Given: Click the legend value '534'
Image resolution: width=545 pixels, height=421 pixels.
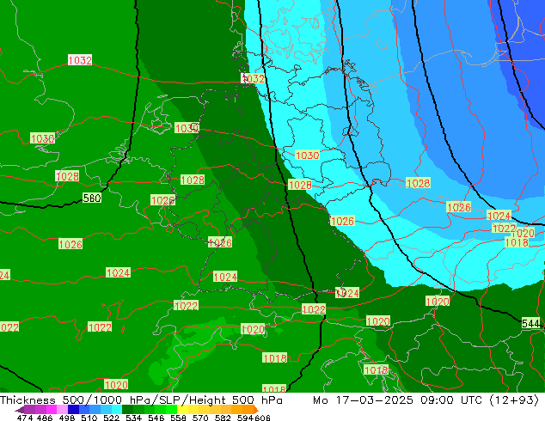Looking at the screenshot, I should pyautogui.click(x=133, y=418).
